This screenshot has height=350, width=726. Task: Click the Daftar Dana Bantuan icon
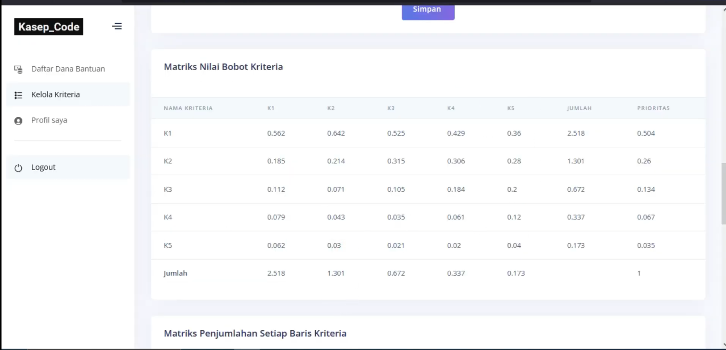click(18, 69)
